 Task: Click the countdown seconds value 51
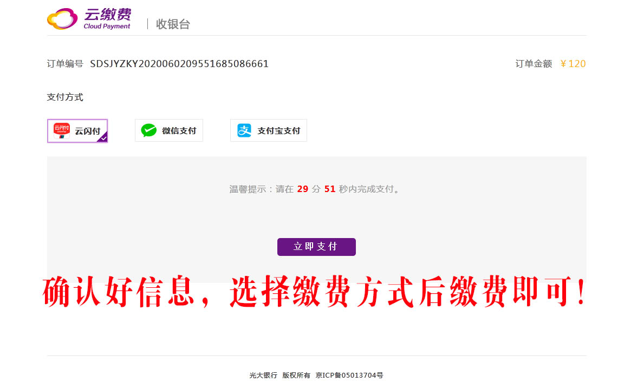coord(330,189)
